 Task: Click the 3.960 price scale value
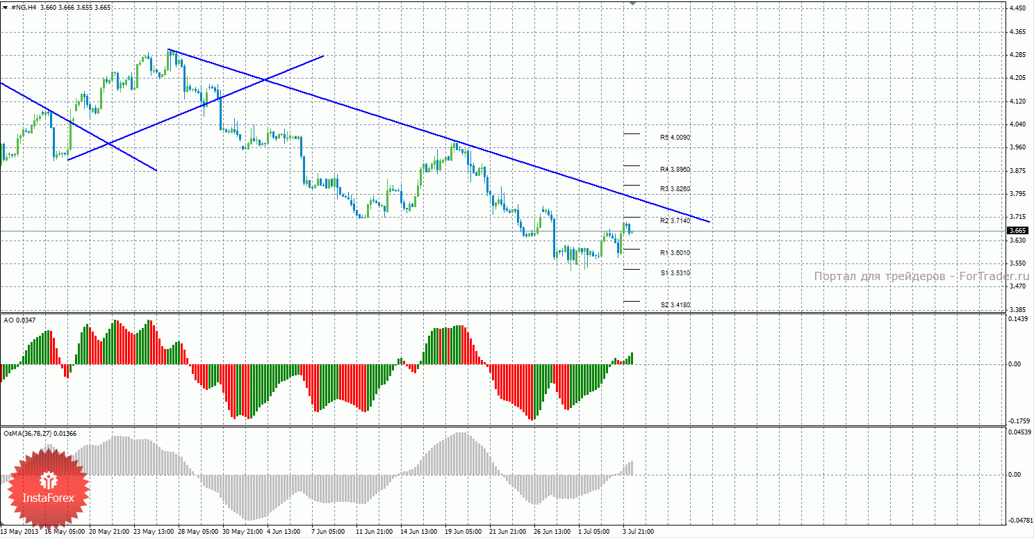1017,147
